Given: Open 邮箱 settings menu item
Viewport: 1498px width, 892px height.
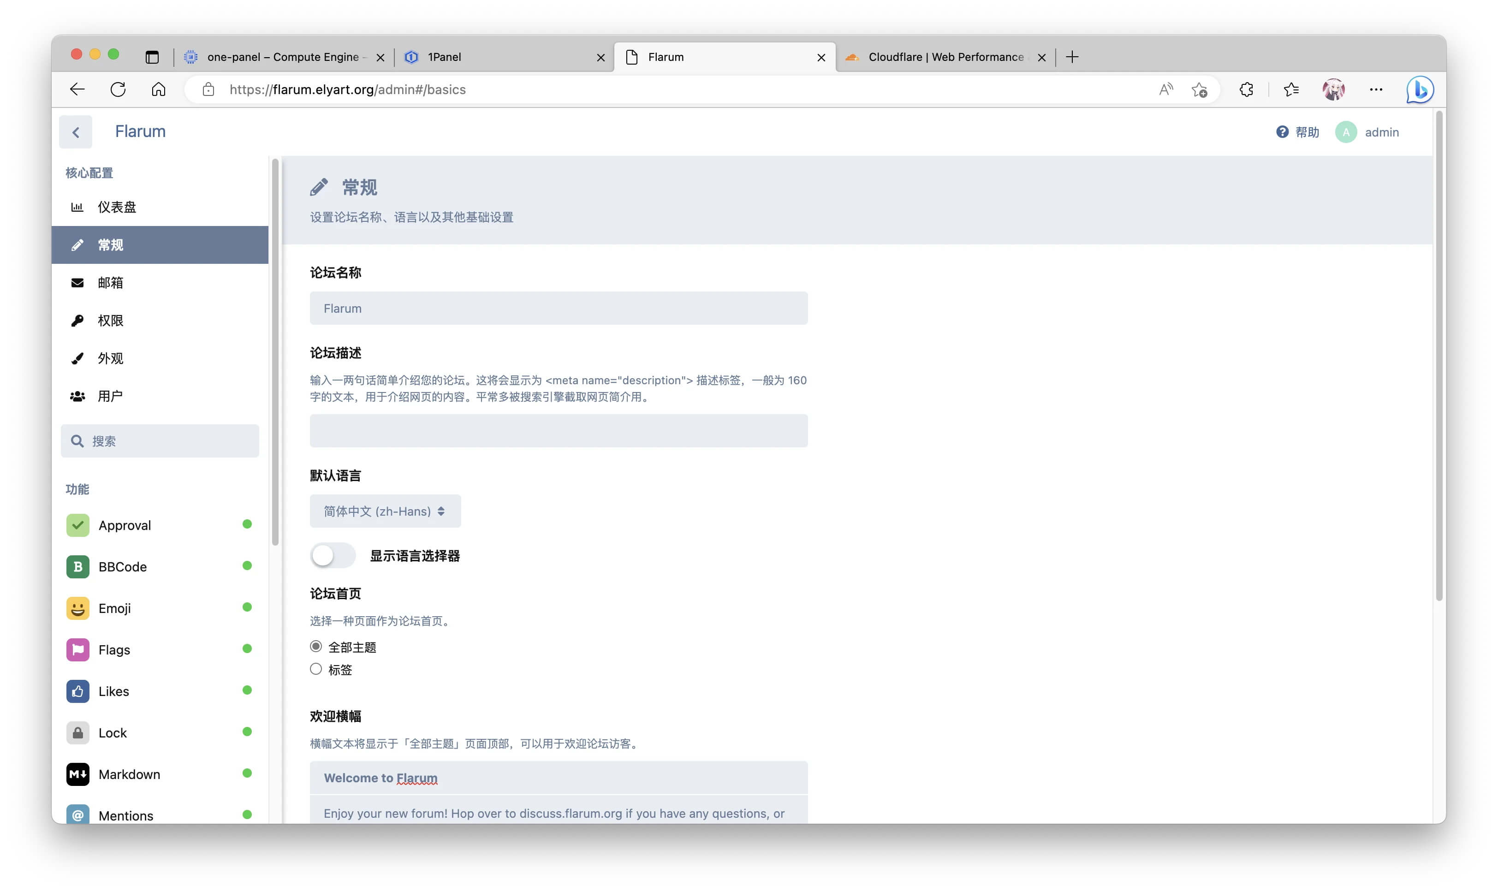Looking at the screenshot, I should point(160,283).
